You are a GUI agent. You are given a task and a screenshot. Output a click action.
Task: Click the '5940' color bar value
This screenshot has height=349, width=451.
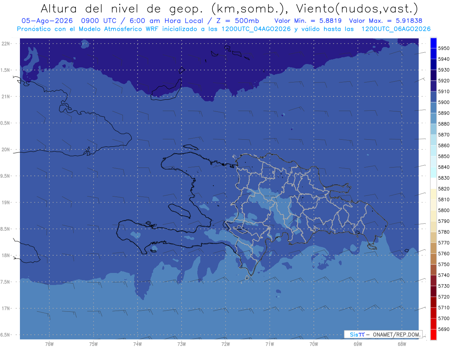[444, 59]
